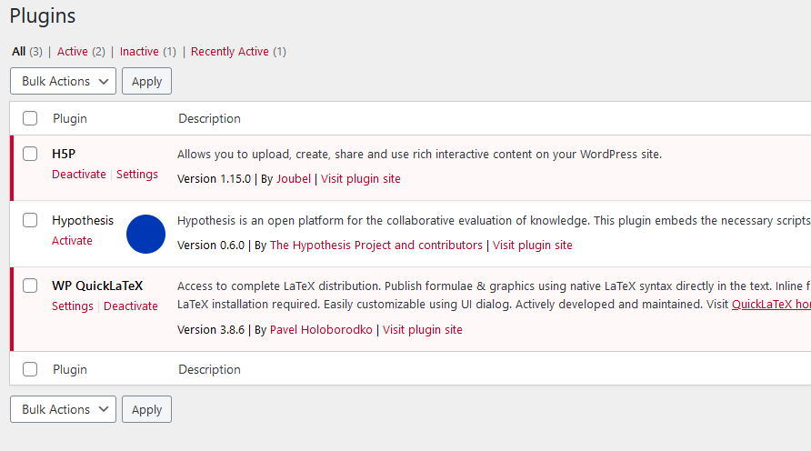Select the Hypothesis plugin checkbox
811x451 pixels.
(x=30, y=220)
